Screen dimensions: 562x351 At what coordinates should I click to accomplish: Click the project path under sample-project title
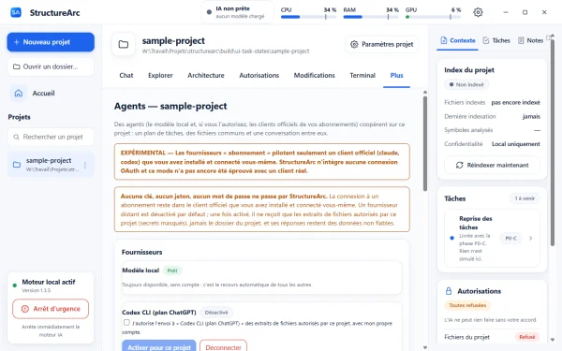coord(226,51)
